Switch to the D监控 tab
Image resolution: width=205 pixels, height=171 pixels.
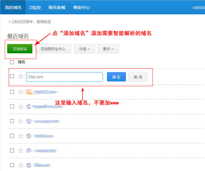pos(35,7)
